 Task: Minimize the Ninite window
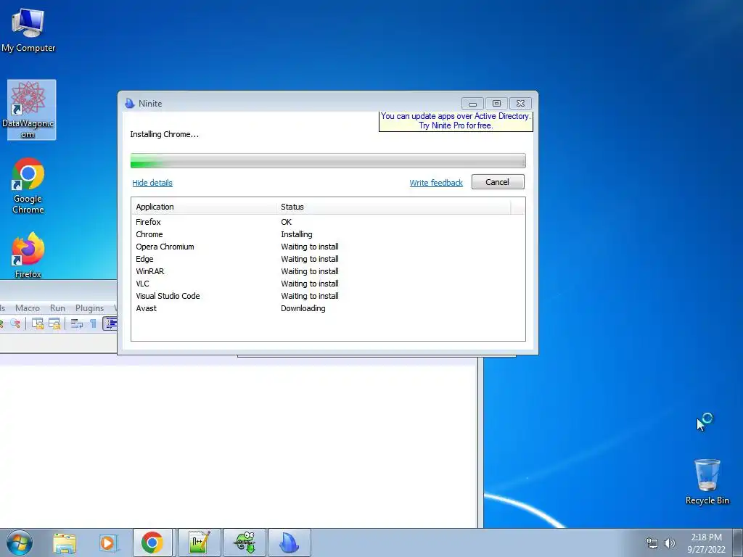pyautogui.click(x=472, y=103)
